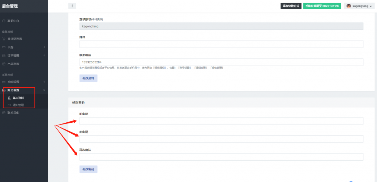
Task: Click the SMS notification hint text below phone
Action: point(151,68)
